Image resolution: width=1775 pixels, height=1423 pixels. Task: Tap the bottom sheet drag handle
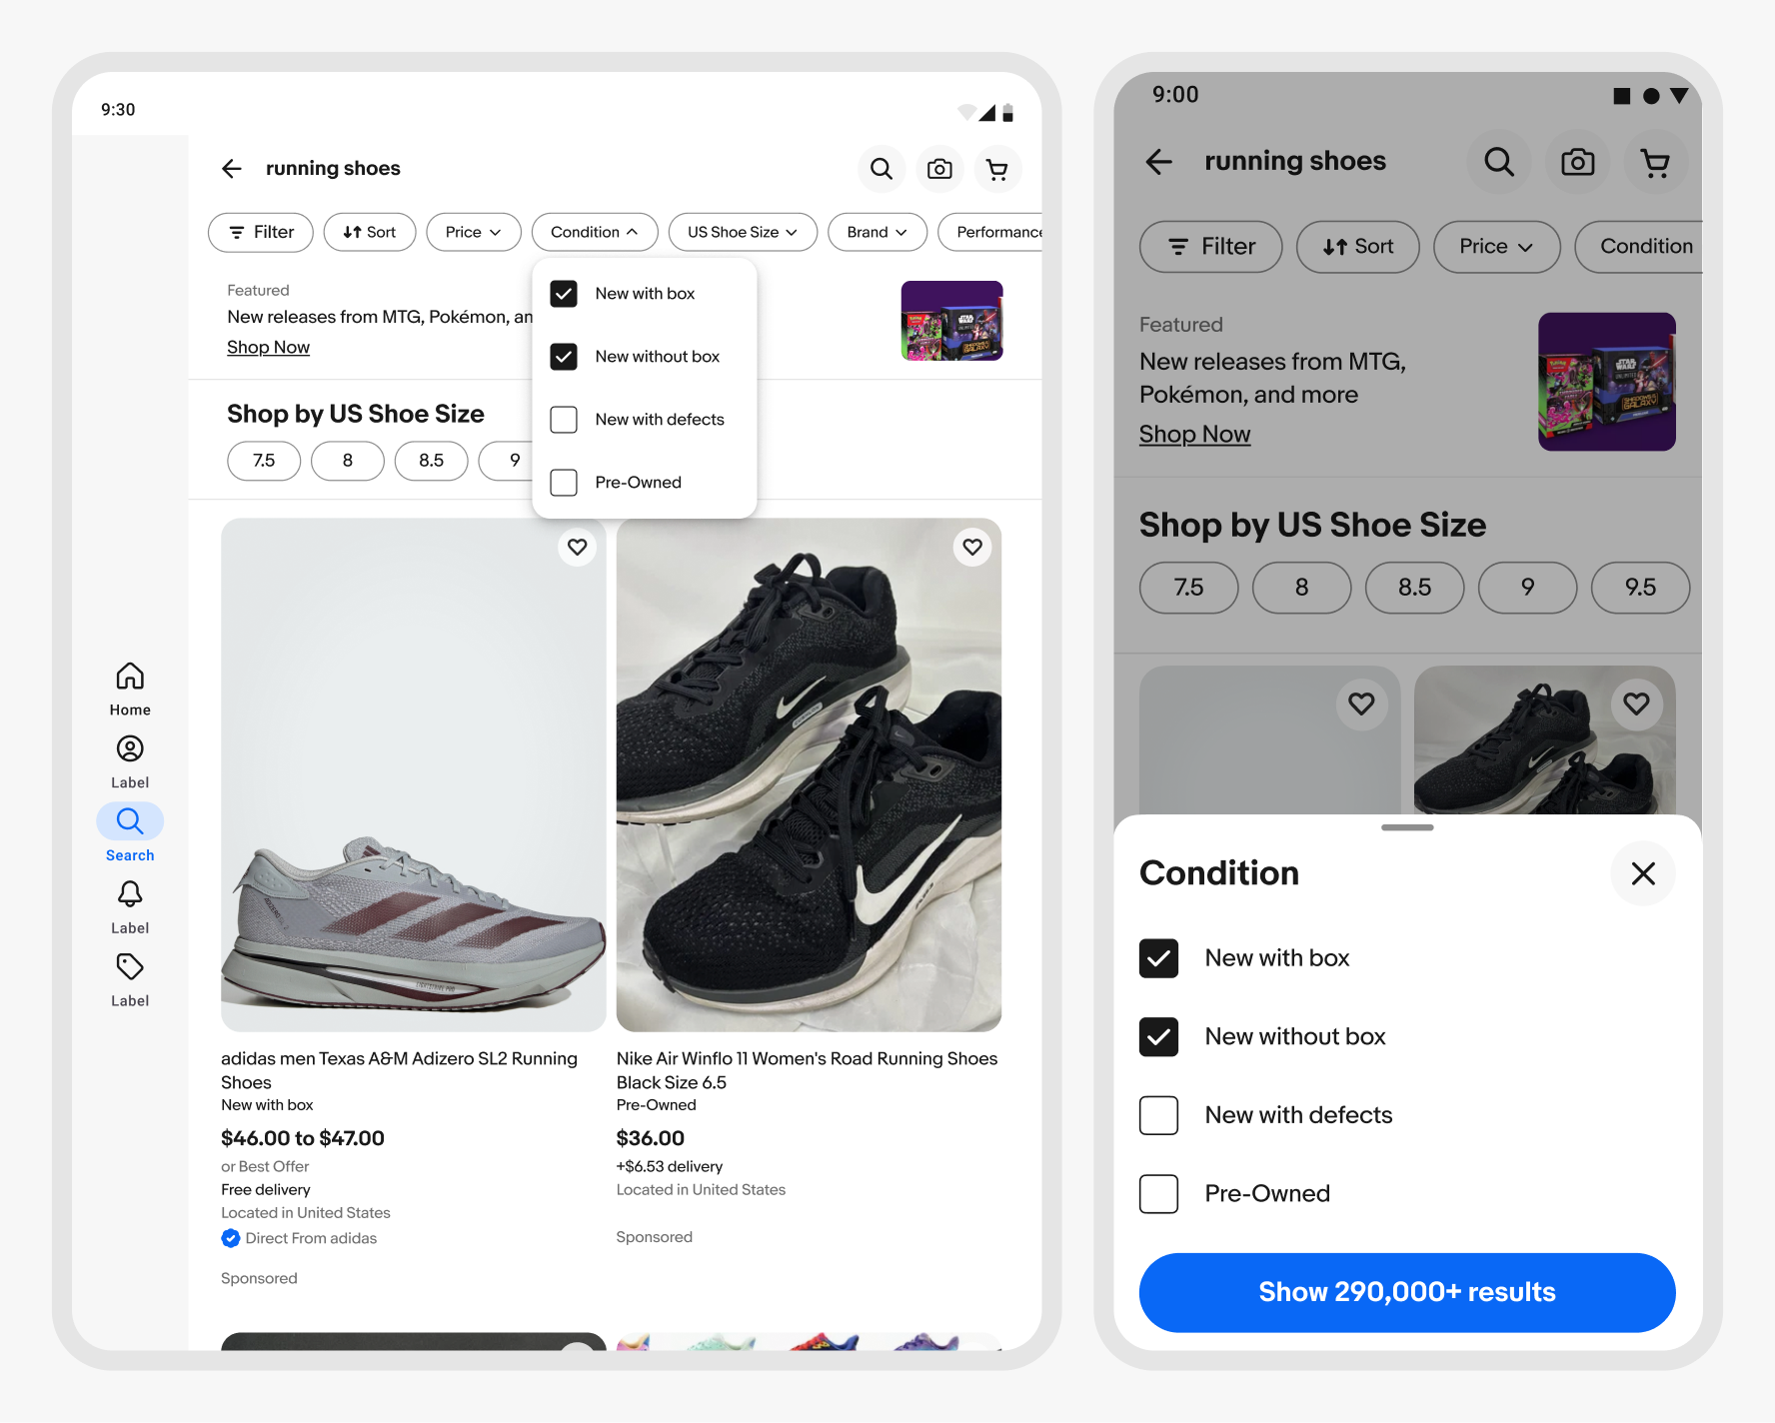pyautogui.click(x=1407, y=827)
